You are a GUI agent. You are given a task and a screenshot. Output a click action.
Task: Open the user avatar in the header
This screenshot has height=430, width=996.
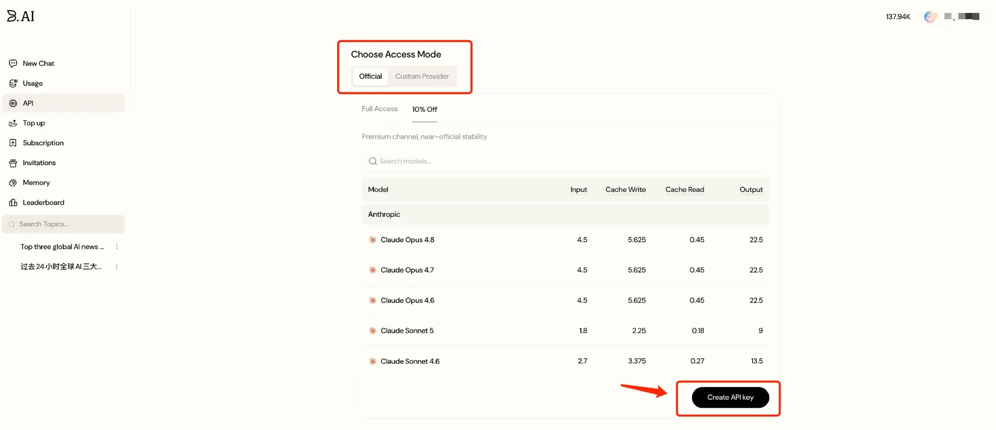pos(931,17)
